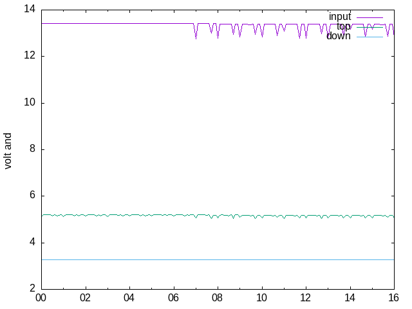The height and width of the screenshot is (309, 412).
Task: Click the x-axis tick label "06"
Action: point(174,299)
